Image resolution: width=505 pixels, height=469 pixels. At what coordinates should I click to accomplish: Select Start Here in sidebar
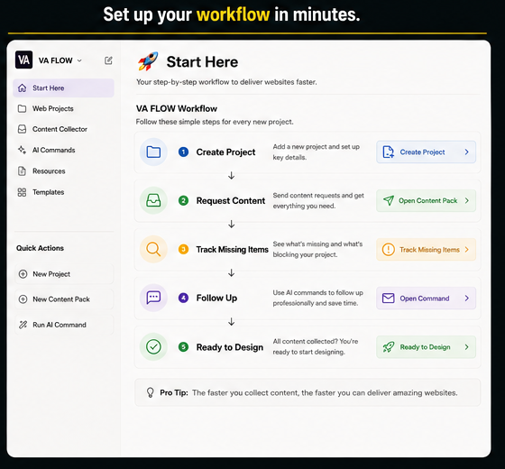[63, 88]
